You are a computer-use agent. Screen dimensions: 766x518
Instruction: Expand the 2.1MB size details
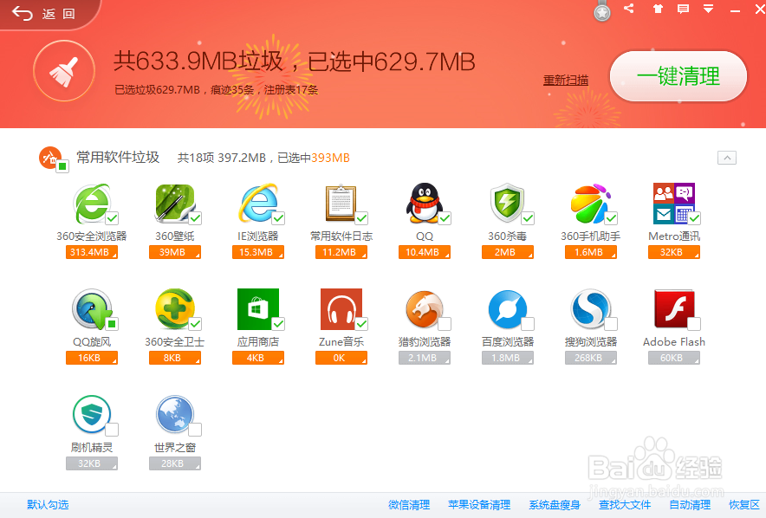(425, 358)
